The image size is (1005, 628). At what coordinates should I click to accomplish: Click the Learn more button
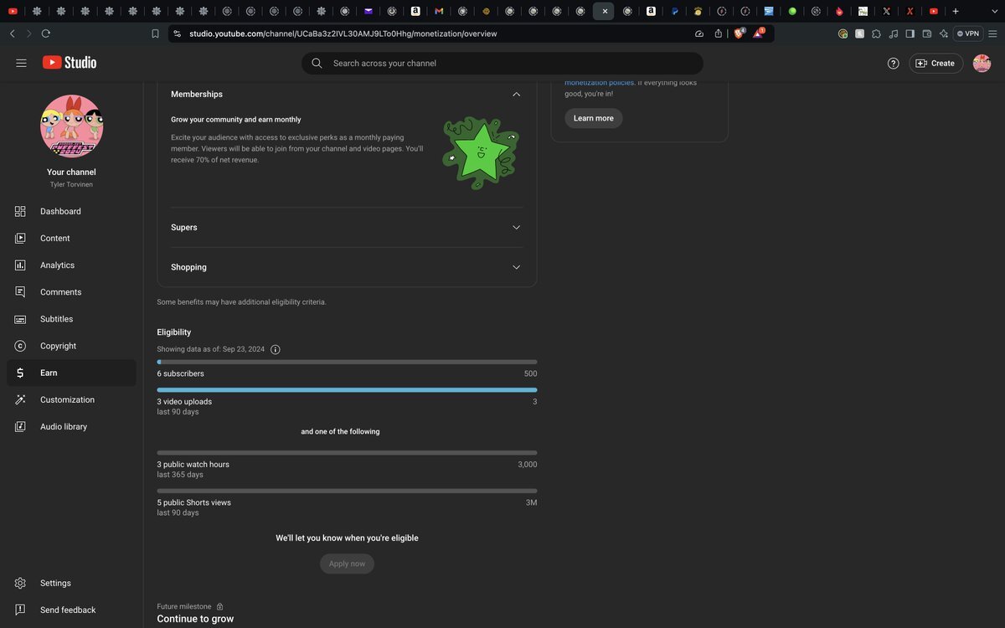[593, 118]
